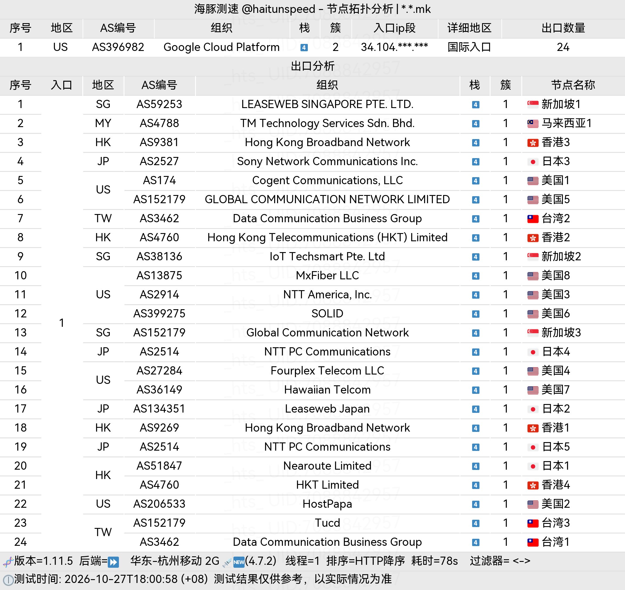Click the Singapore flag beside 新加坡1

(x=532, y=105)
